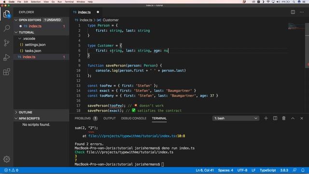The image size is (309, 174).
Task: Open the File menu
Action: (x=19, y=2)
